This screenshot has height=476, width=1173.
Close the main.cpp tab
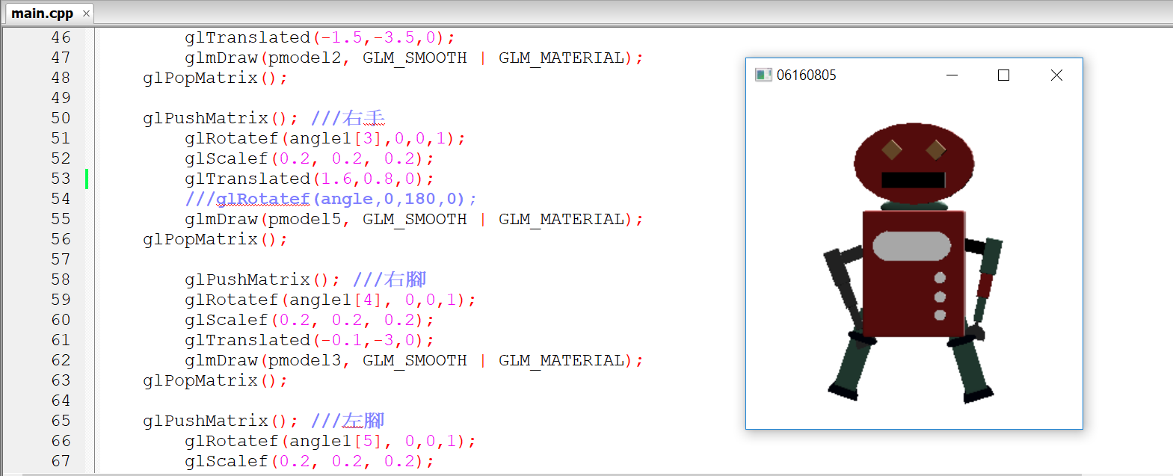[x=86, y=13]
